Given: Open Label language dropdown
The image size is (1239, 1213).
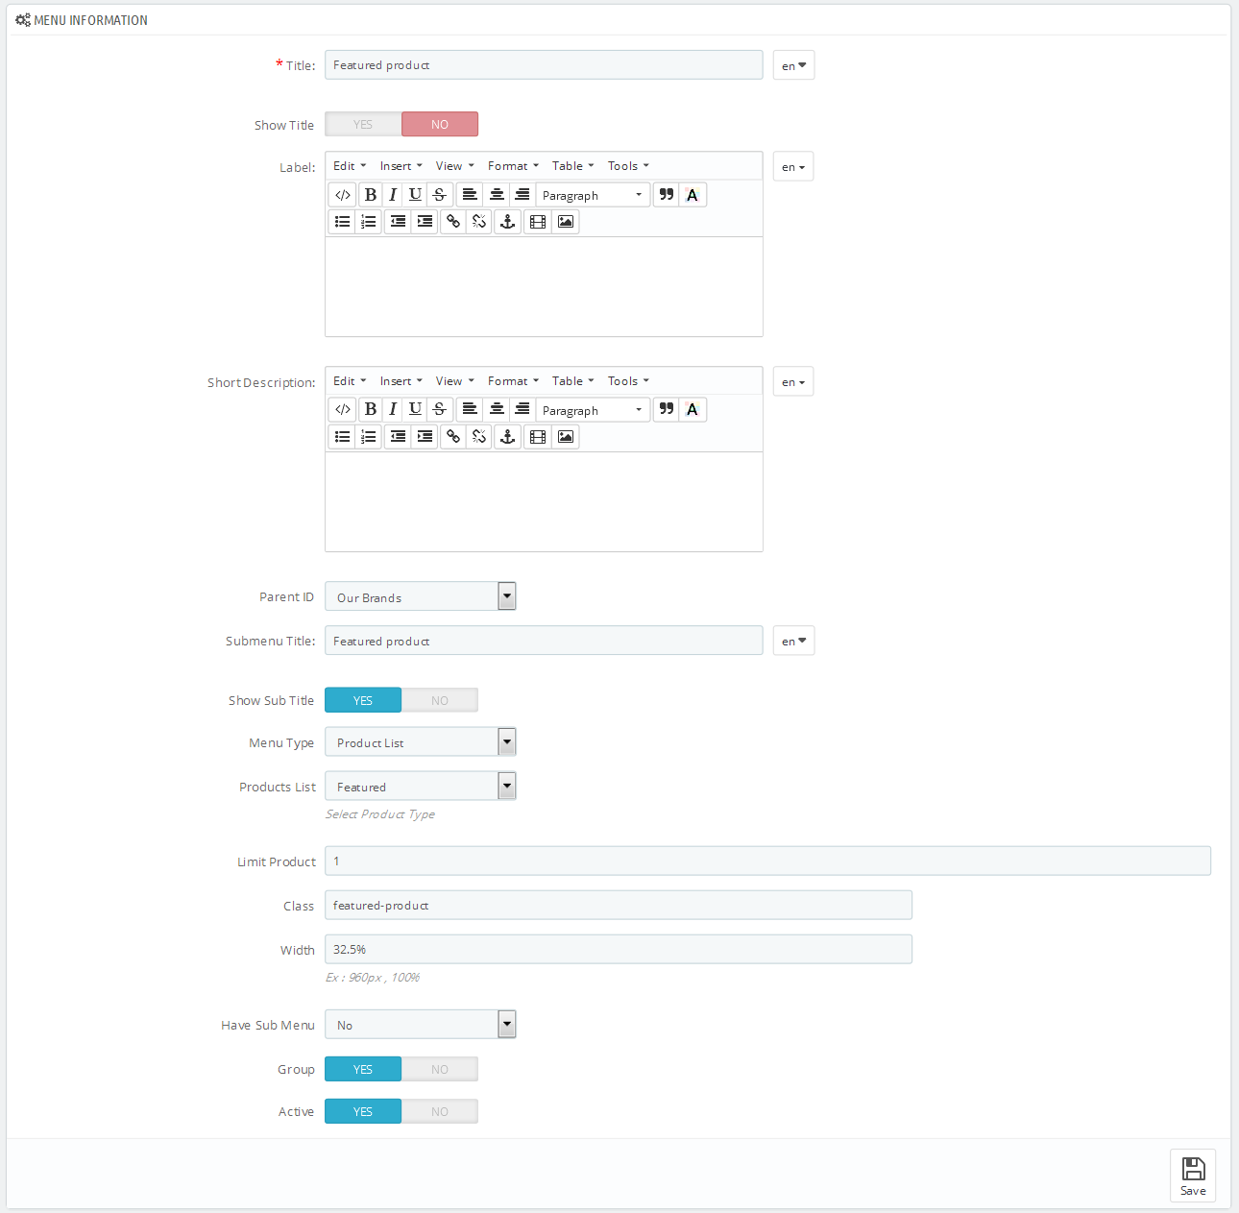Looking at the screenshot, I should [793, 167].
